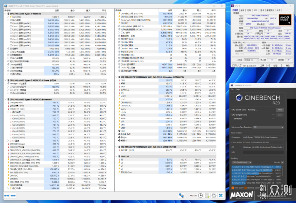The image size is (296, 203).
Task: Select AMD Ryzen 7 1700X ranking entry
Action: [257, 180]
